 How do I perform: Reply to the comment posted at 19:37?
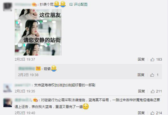click(x=141, y=59)
